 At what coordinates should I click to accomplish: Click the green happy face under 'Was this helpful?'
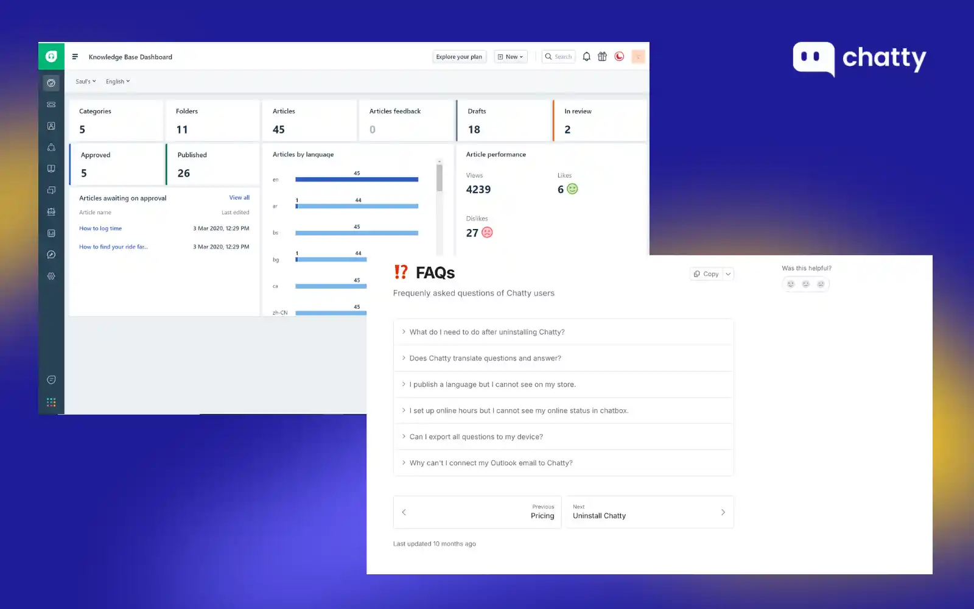pyautogui.click(x=791, y=284)
